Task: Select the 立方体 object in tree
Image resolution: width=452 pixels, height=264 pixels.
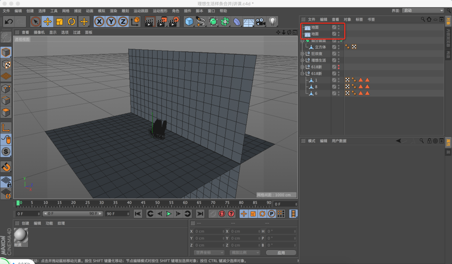Action: tap(320, 47)
